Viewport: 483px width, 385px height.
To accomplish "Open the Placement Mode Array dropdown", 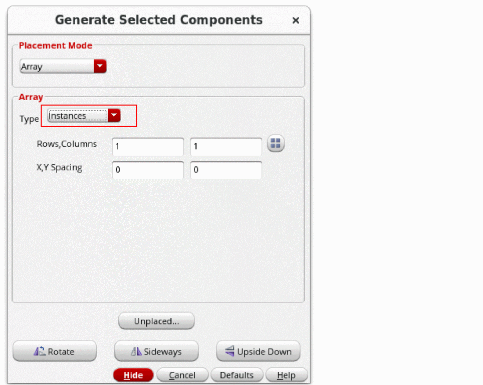I will (x=63, y=66).
